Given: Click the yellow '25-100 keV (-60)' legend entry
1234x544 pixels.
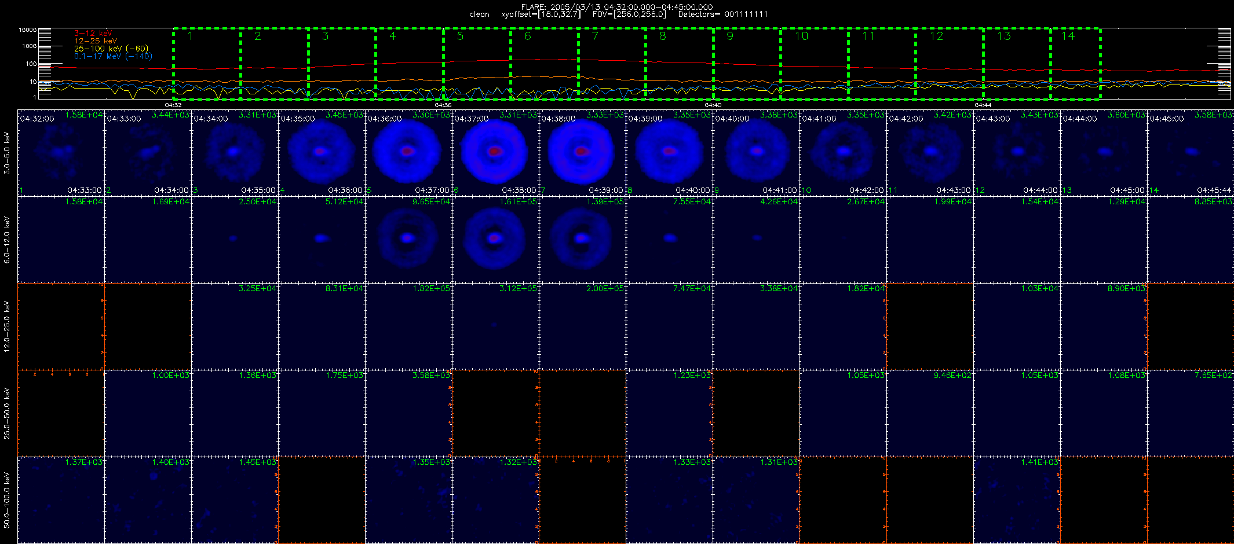Looking at the screenshot, I should point(111,49).
